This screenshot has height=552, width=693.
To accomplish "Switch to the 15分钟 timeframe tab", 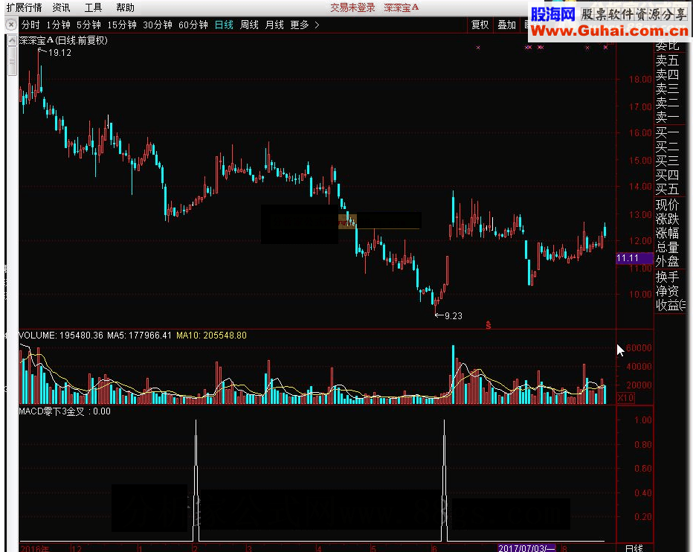I will pos(122,25).
